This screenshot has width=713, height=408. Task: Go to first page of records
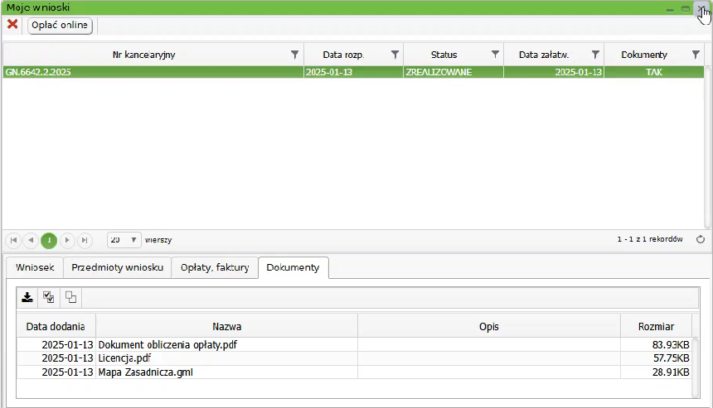pyautogui.click(x=13, y=240)
